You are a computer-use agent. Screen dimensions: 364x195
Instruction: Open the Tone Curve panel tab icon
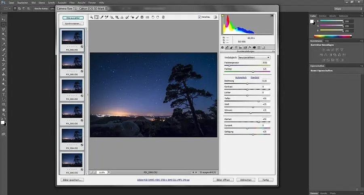coord(227,48)
